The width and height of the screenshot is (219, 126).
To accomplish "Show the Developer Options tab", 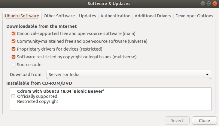I will pos(194,16).
